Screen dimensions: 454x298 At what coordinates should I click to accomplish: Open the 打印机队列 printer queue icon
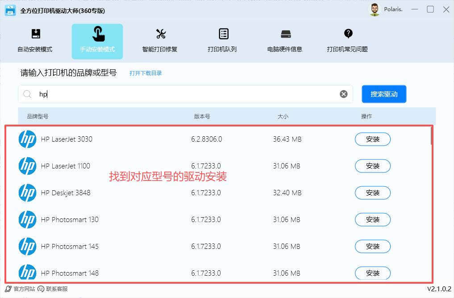pos(223,34)
